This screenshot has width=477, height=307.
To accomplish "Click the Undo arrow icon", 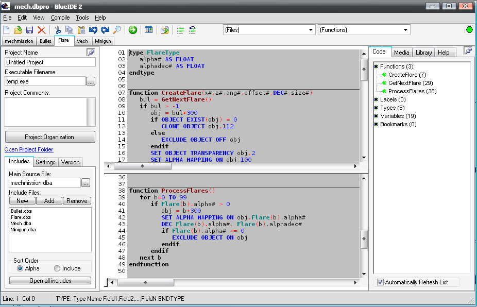I will tap(93, 30).
